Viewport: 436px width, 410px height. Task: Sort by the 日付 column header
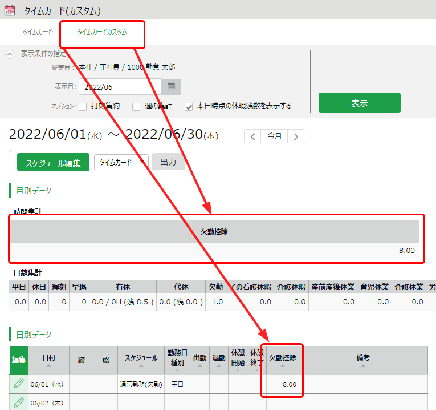pos(49,360)
